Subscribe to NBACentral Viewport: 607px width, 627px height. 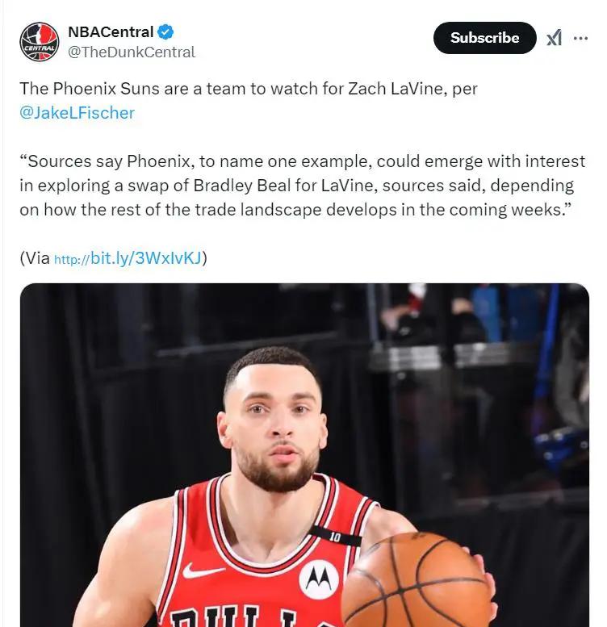(484, 38)
